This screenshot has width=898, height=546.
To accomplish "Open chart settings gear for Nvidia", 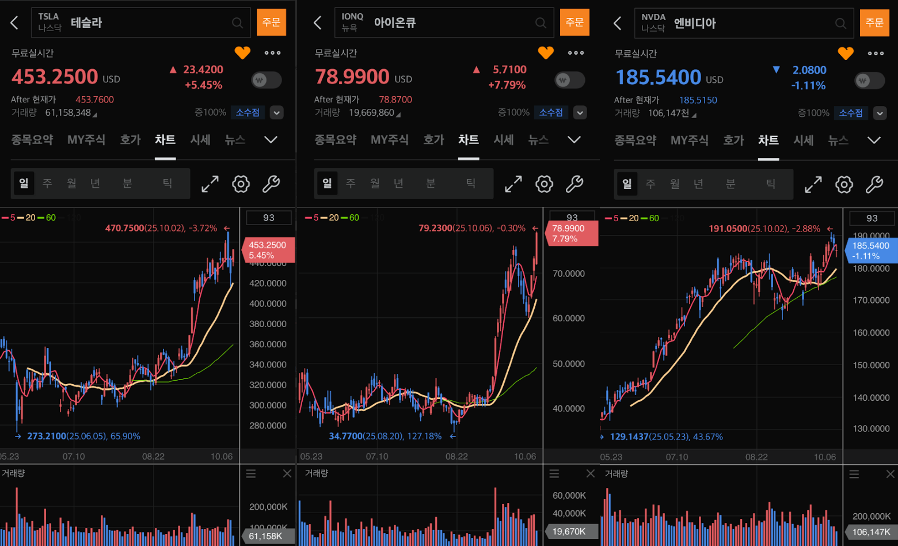I will click(844, 185).
